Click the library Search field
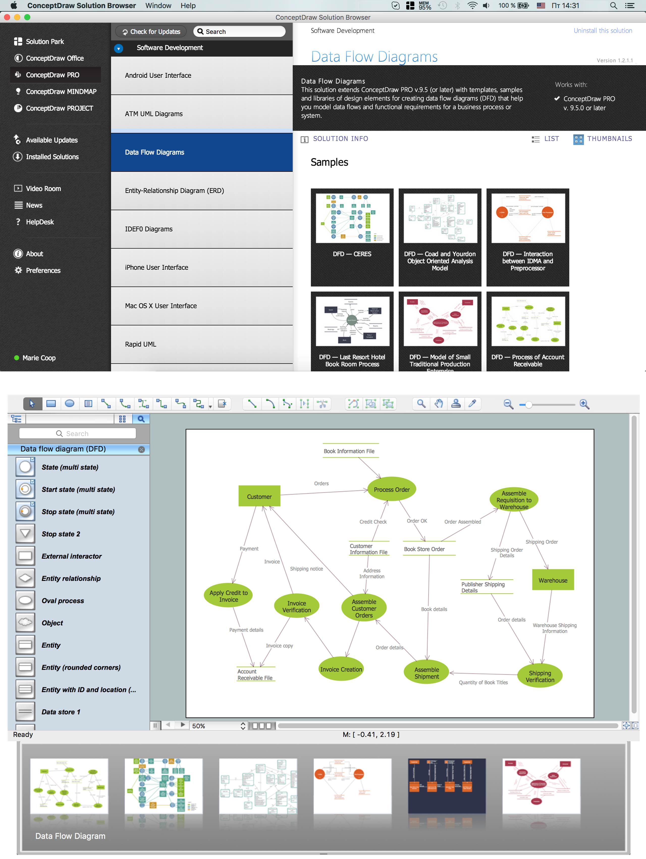 tap(77, 433)
